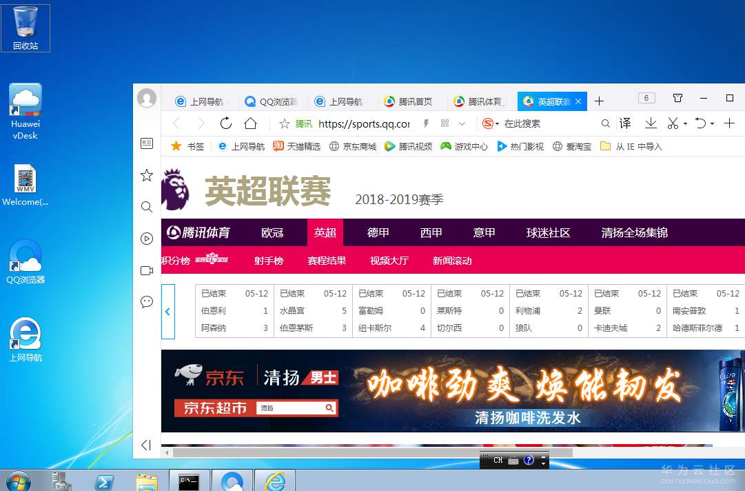Open a new tab with the plus button
The width and height of the screenshot is (745, 491).
599,101
